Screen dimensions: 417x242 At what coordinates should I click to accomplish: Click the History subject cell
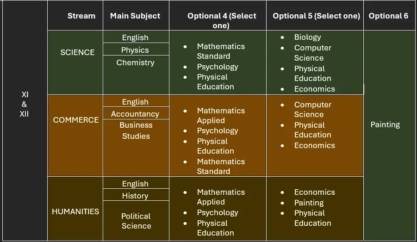click(135, 196)
